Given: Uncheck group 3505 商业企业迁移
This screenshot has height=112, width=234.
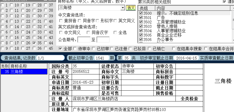Looking at the screenshot, I should 141,35.
